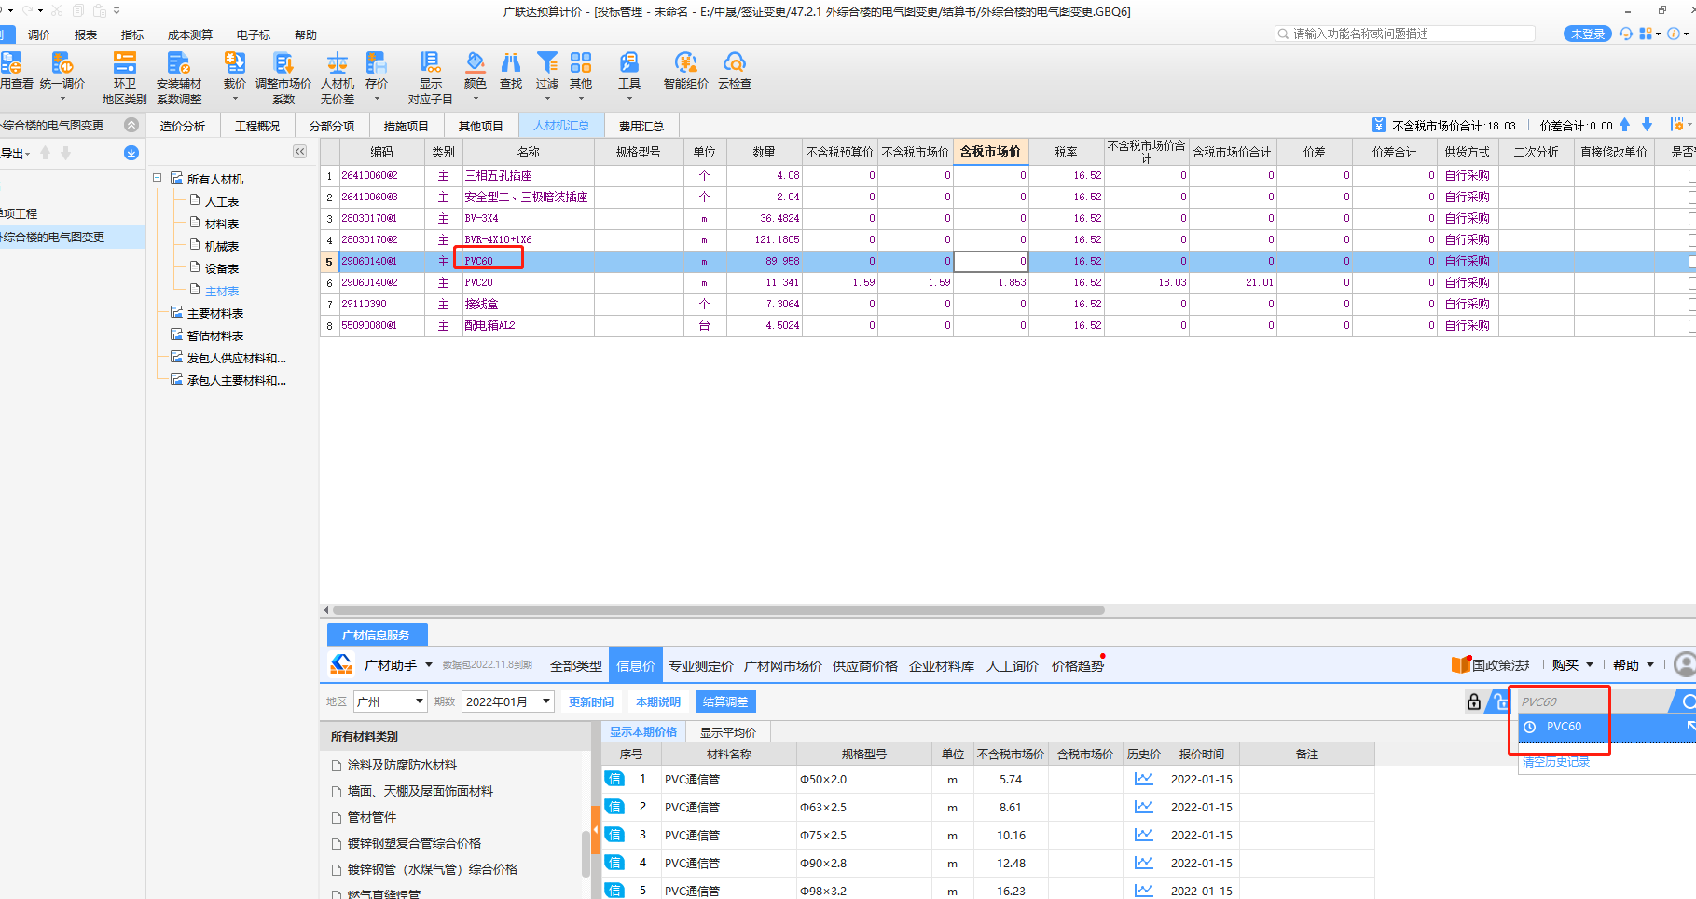
Task: Switch to the 费用汇总 tab
Action: [x=641, y=126]
